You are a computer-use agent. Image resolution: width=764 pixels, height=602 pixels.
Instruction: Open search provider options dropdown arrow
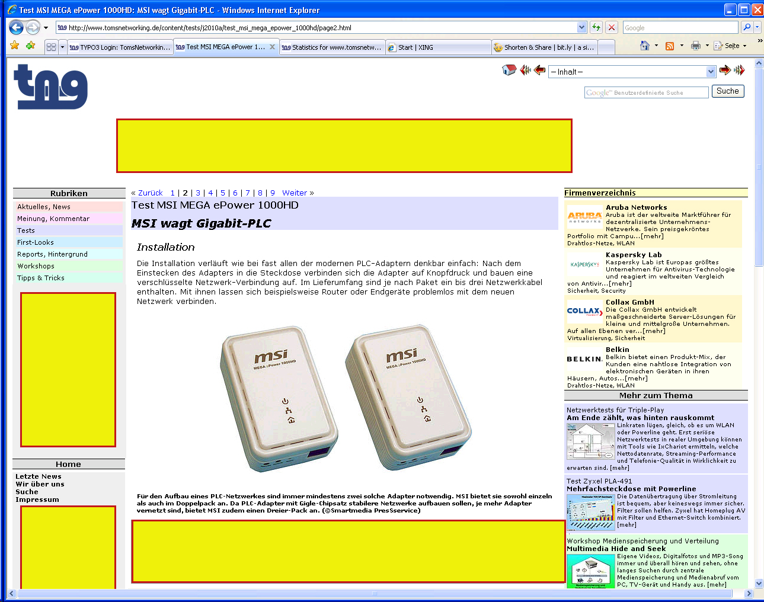coord(757,27)
